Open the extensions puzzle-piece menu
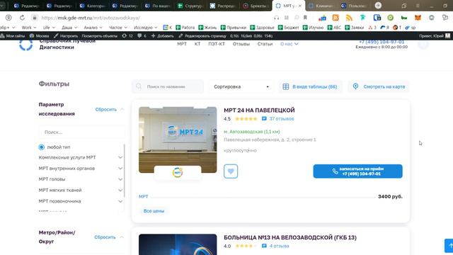The width and height of the screenshot is (453, 255). tap(445, 18)
